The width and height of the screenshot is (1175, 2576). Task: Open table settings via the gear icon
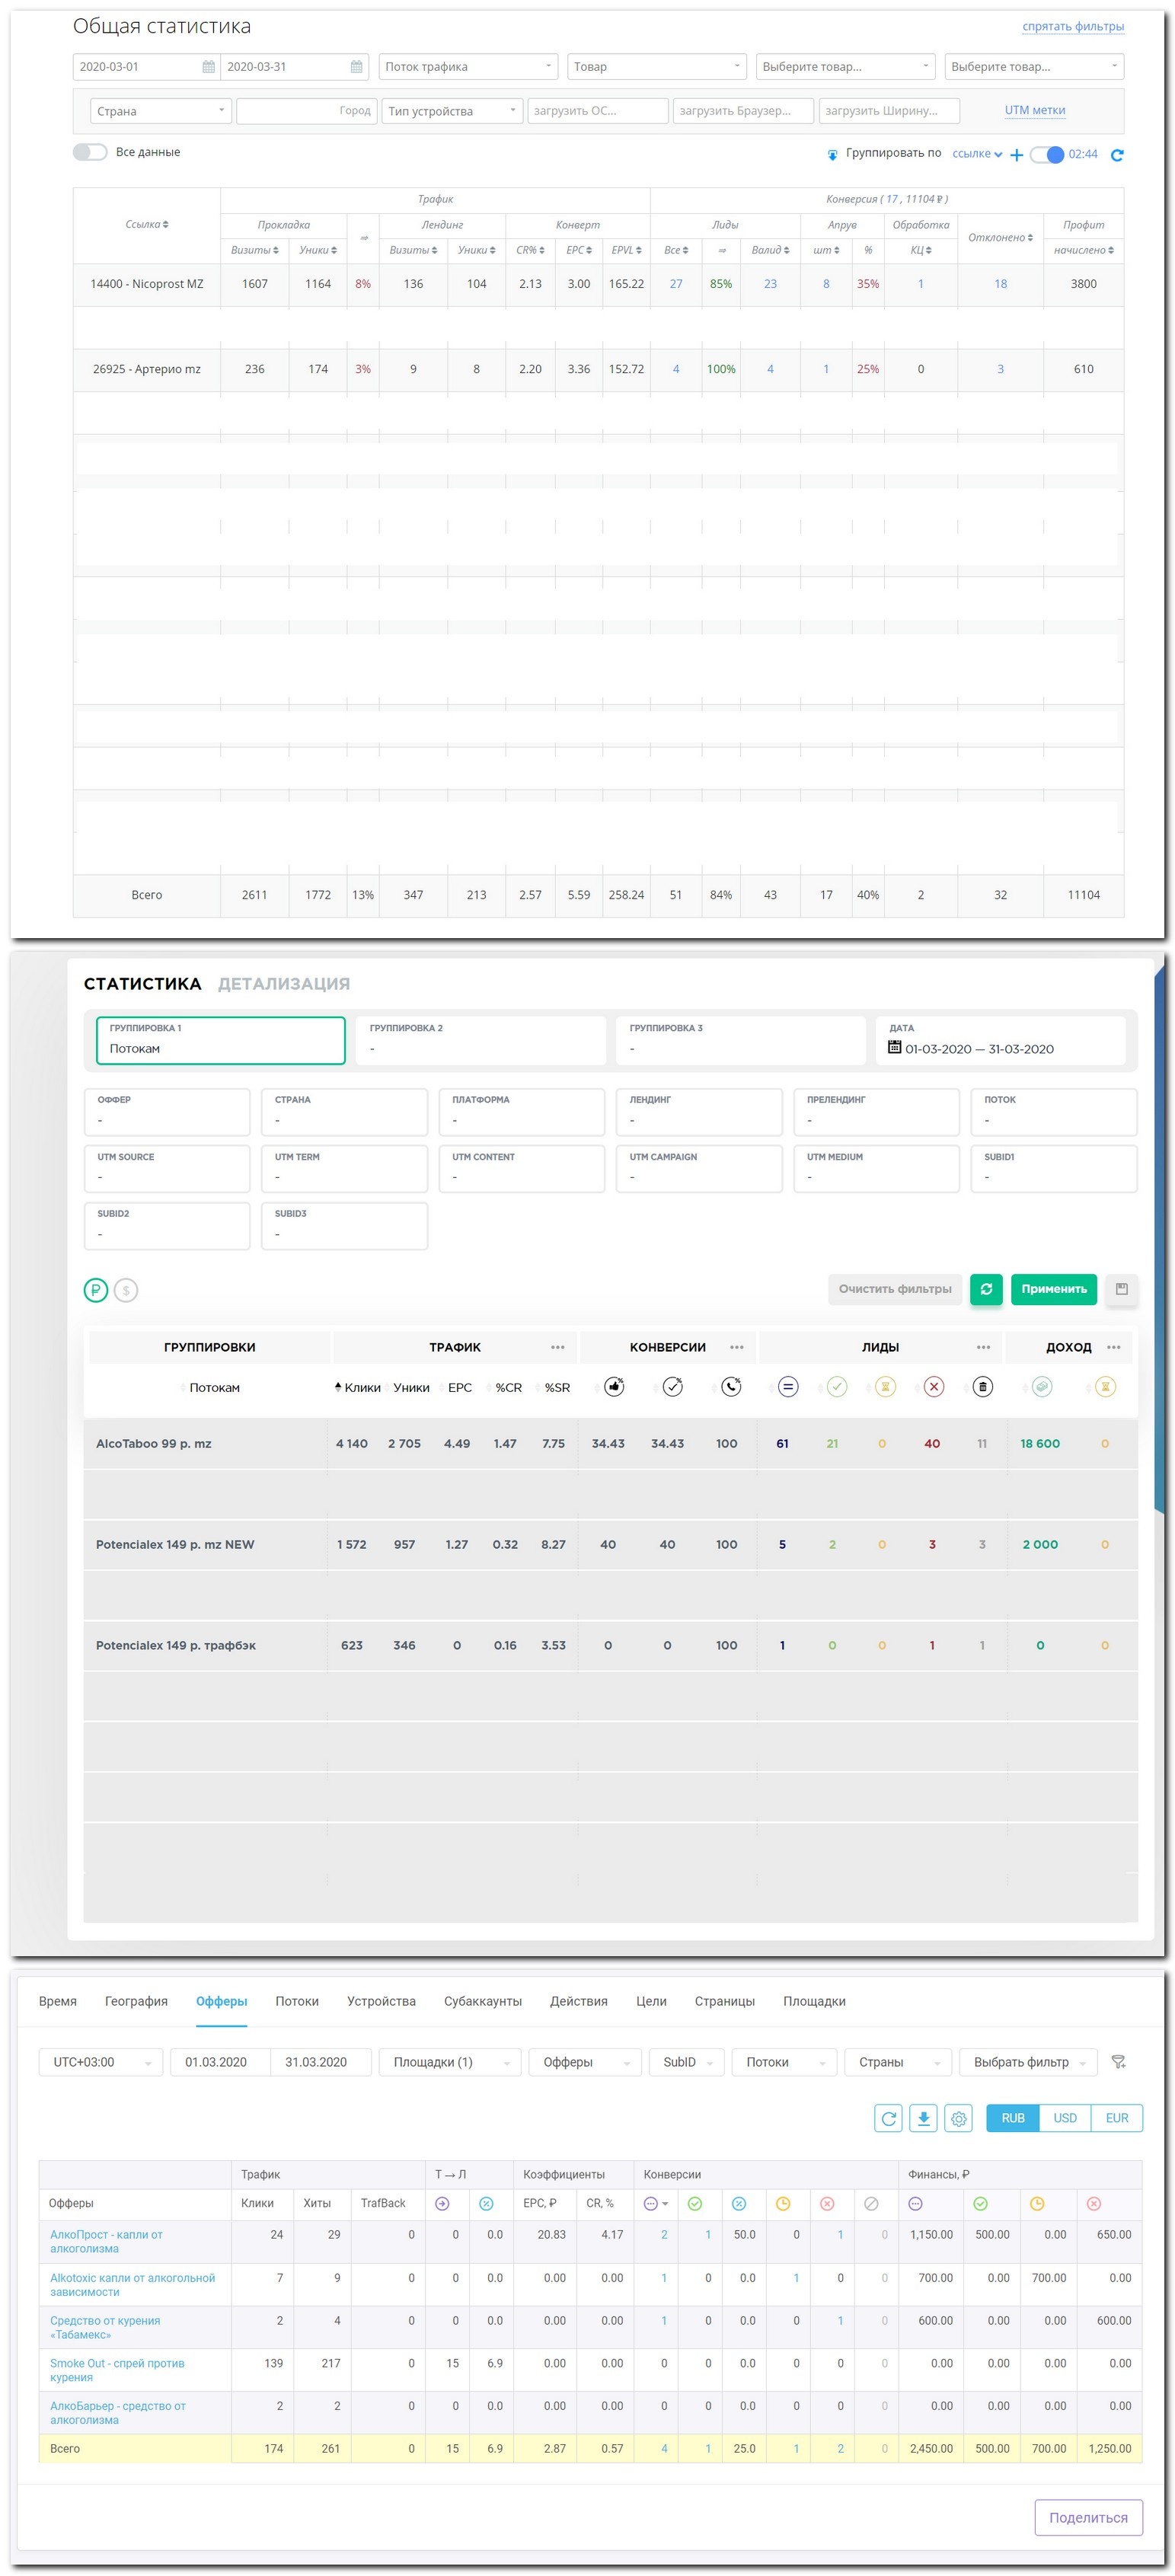point(958,2118)
